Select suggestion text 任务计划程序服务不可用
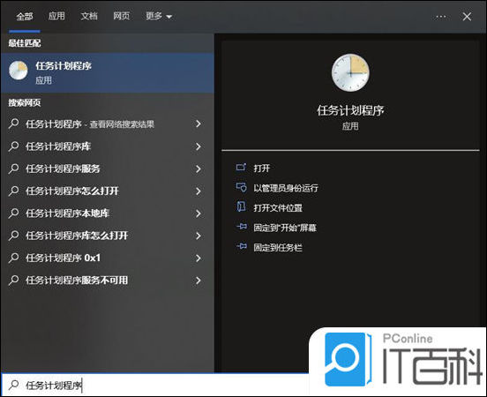 point(77,281)
